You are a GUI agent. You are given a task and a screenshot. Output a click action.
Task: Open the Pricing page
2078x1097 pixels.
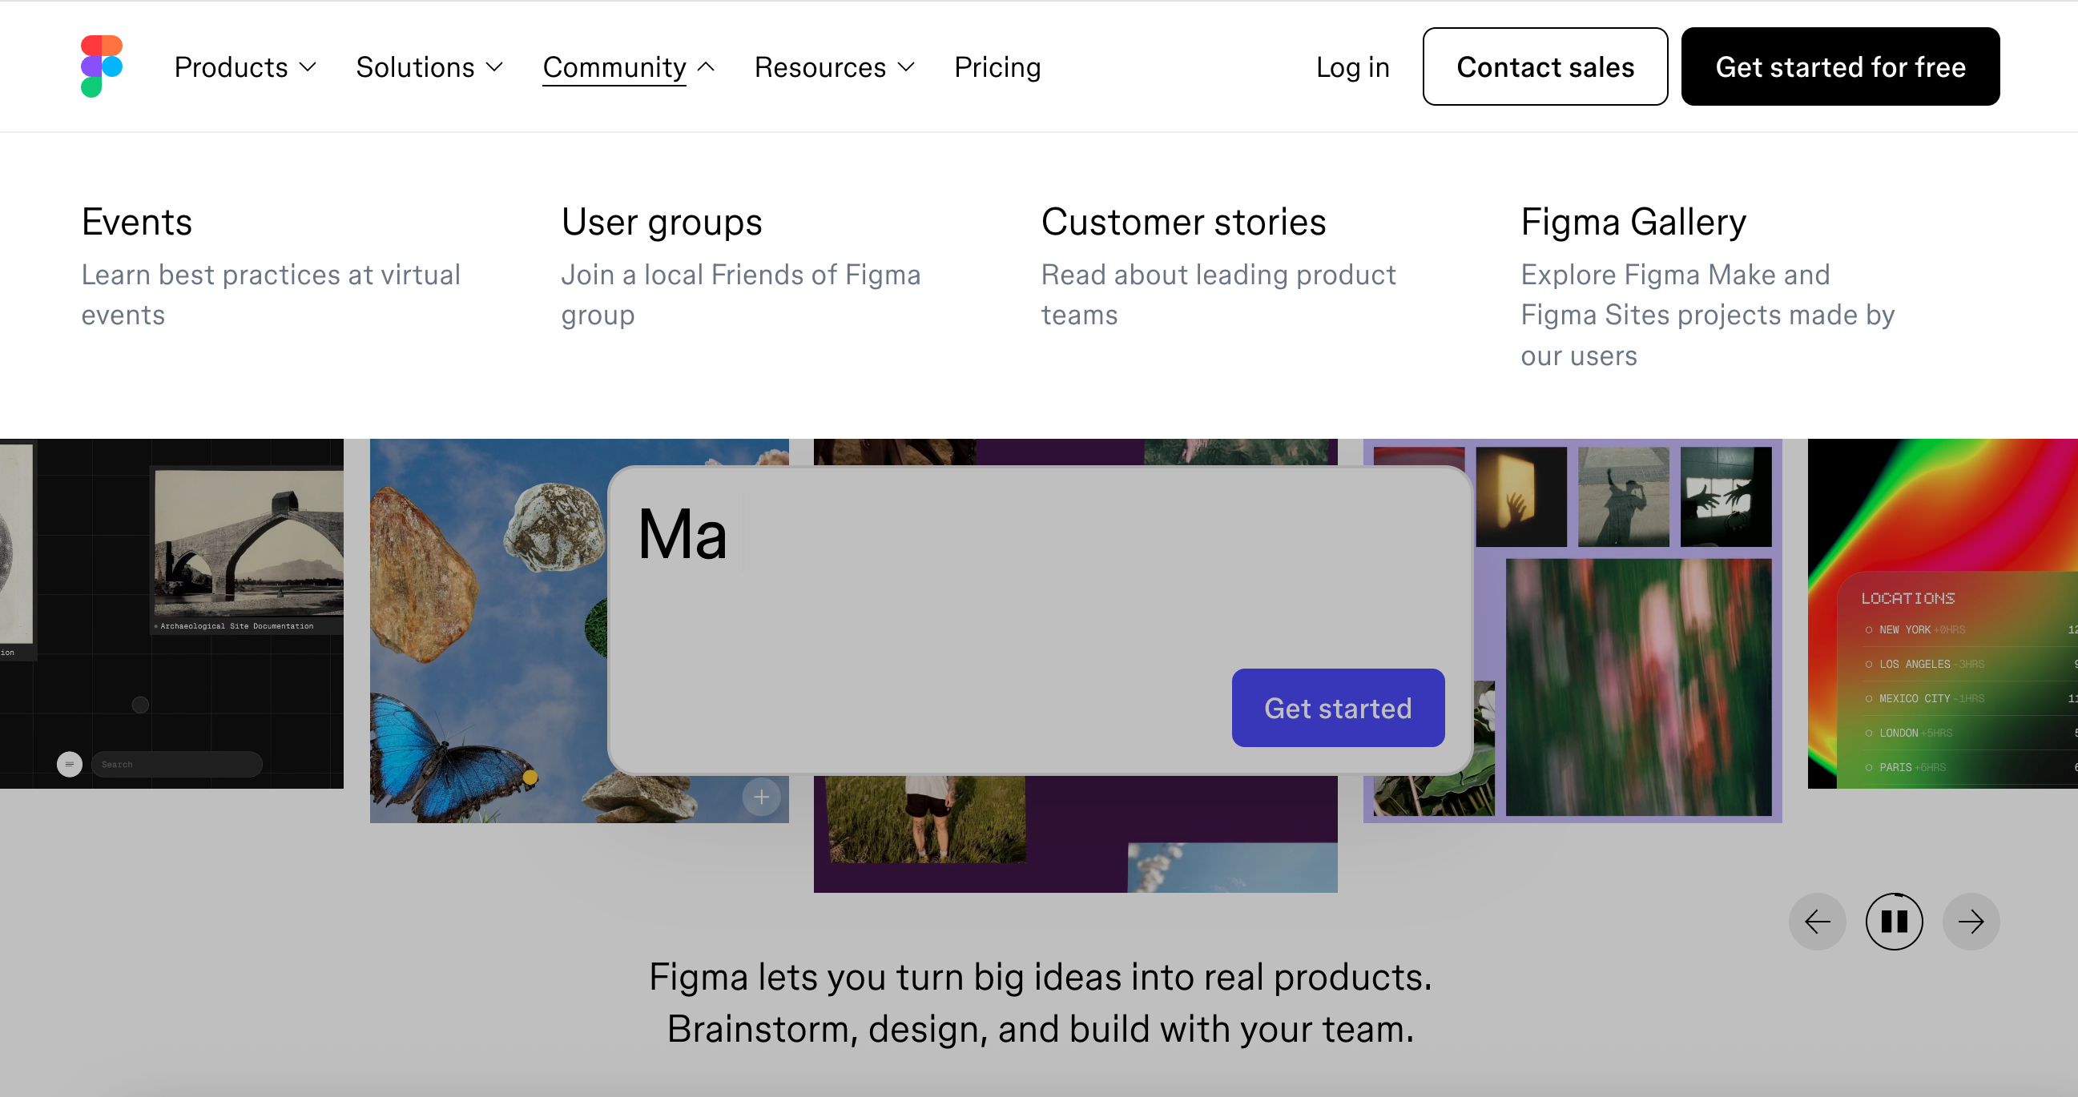pyautogui.click(x=997, y=67)
